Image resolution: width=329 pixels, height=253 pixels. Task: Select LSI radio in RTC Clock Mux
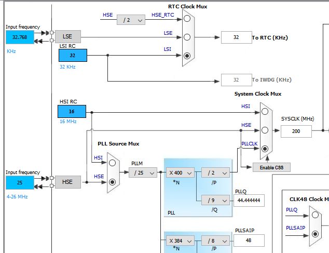[187, 56]
